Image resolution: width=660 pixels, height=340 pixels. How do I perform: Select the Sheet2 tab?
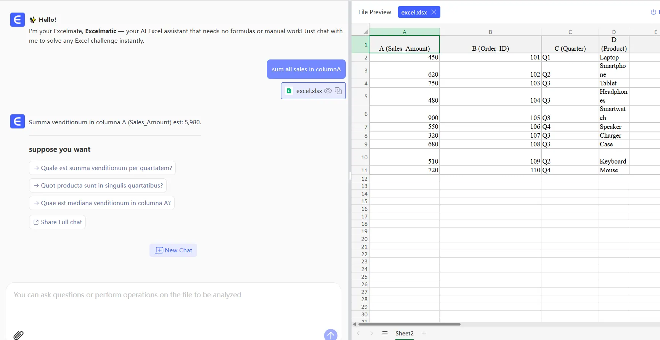404,333
